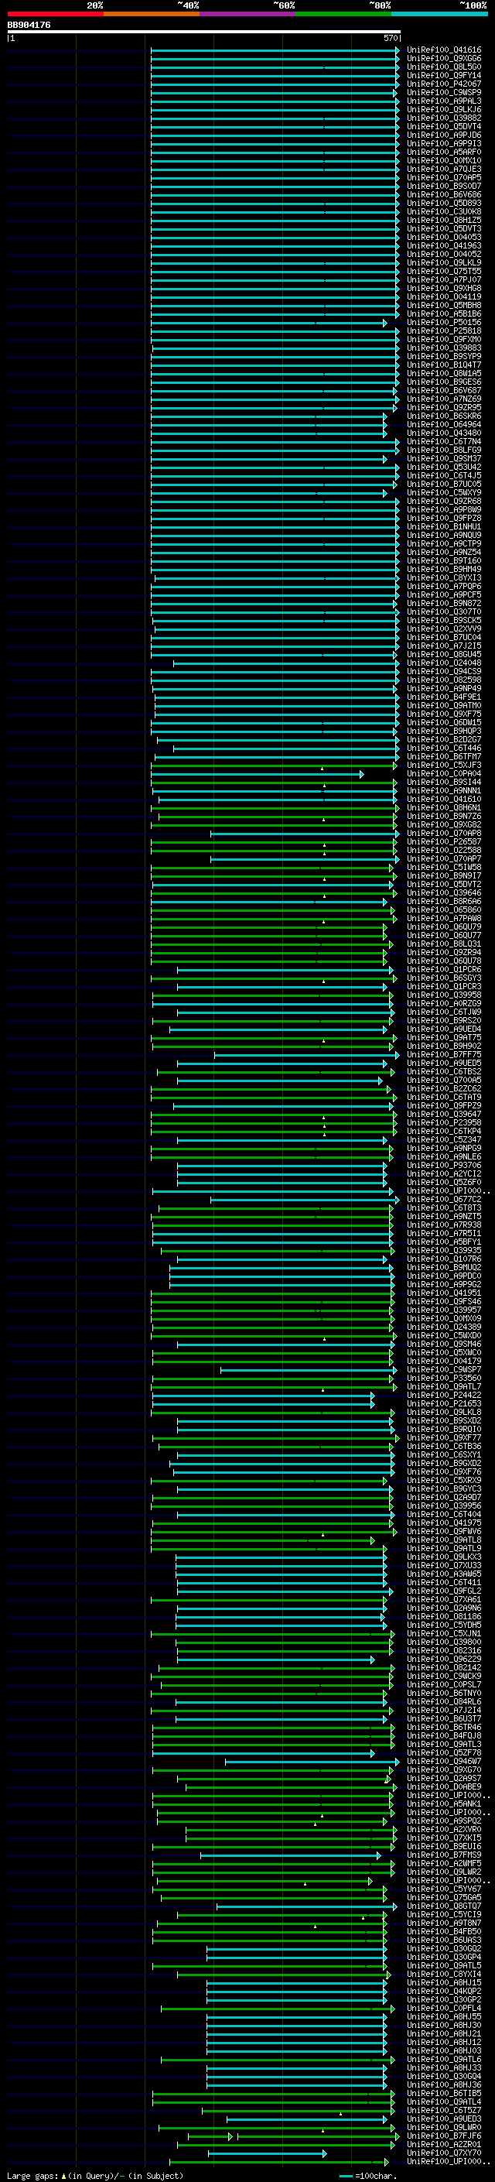The height and width of the screenshot is (2182, 495).
Task: Select hit UniRef100_A8HJ03
Action: coord(444,2051)
